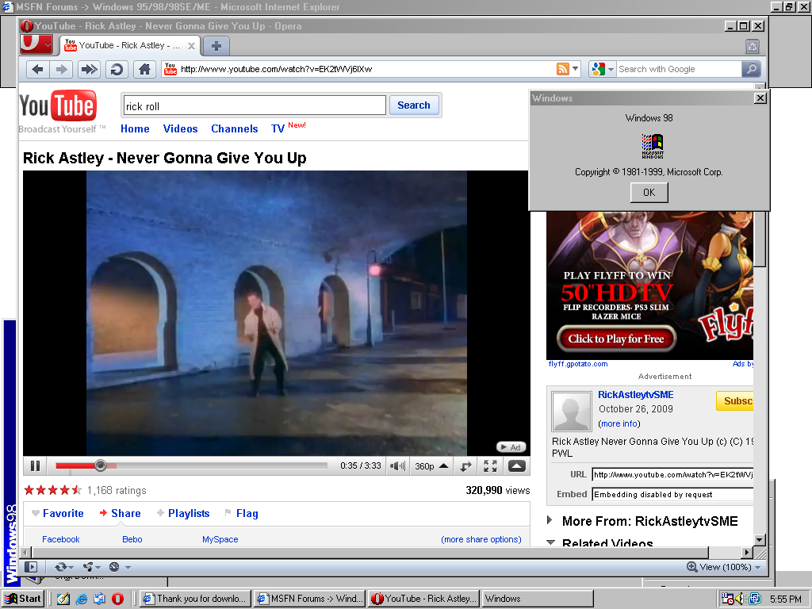Open Opera Link sync status button
The height and width of the screenshot is (609, 812).
point(64,567)
